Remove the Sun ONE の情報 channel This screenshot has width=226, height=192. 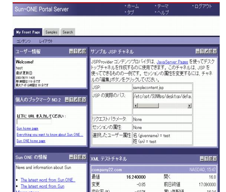(x=84, y=157)
